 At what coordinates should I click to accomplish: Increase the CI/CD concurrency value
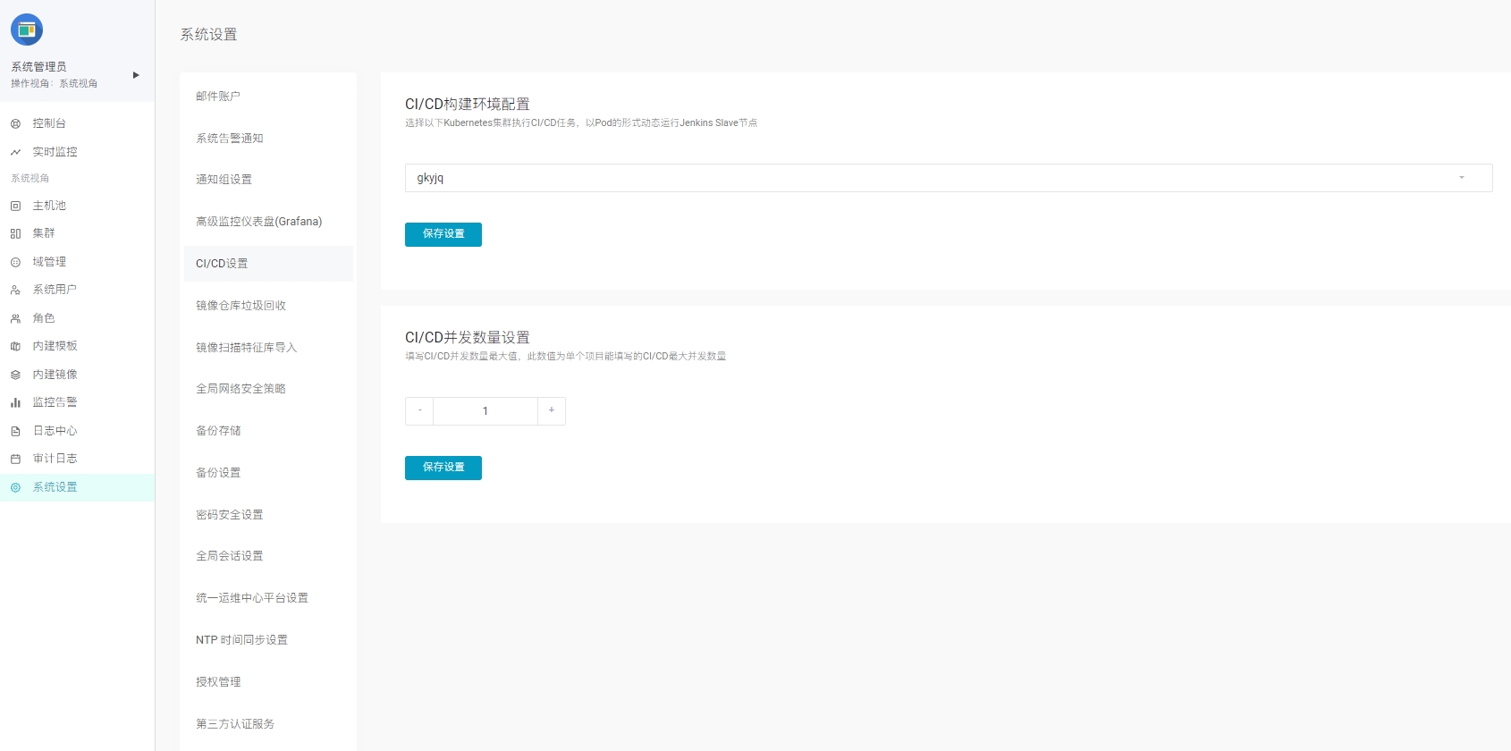click(x=552, y=411)
